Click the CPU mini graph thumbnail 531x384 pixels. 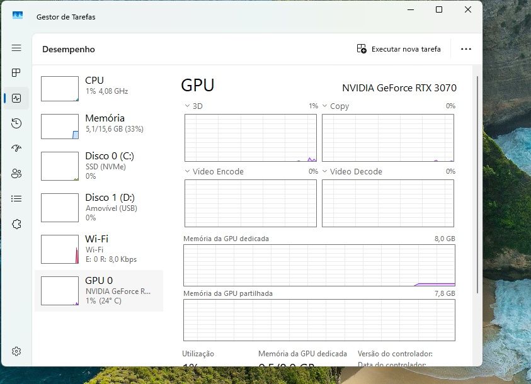point(60,89)
